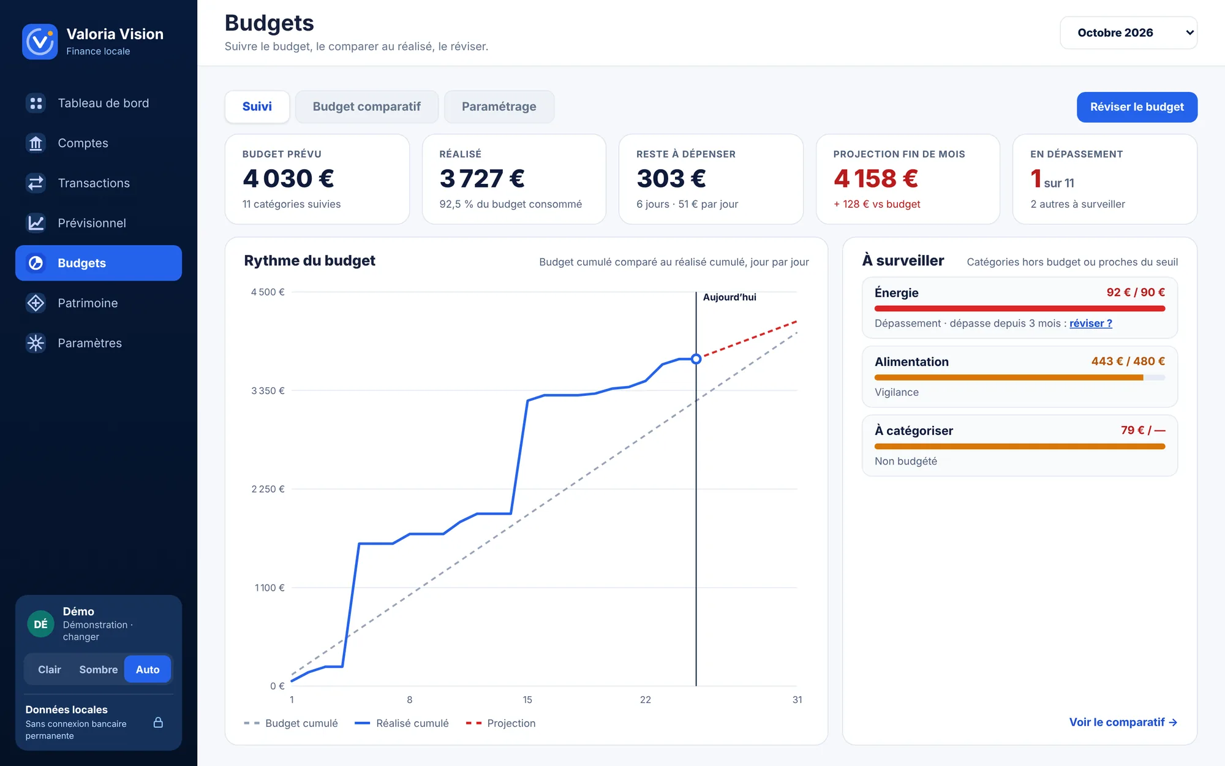The height and width of the screenshot is (766, 1225).
Task: Click the Énergie red progress bar
Action: 1019,309
